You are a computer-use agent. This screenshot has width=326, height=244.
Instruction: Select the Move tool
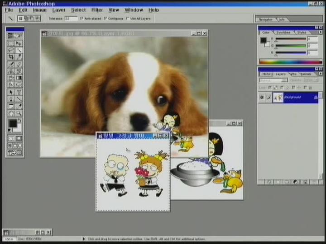tap(19, 43)
